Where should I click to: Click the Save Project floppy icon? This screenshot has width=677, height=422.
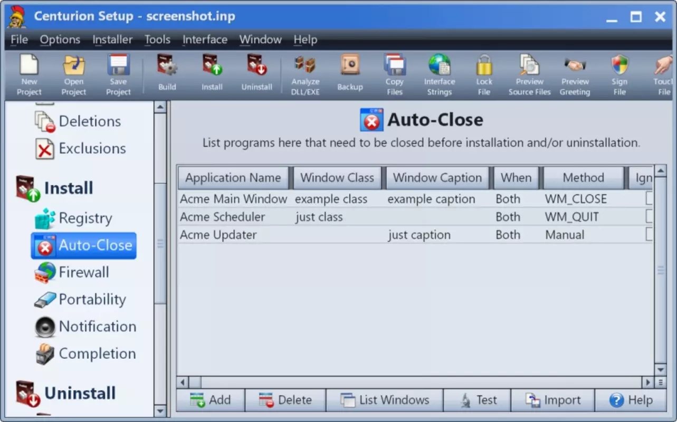[118, 75]
